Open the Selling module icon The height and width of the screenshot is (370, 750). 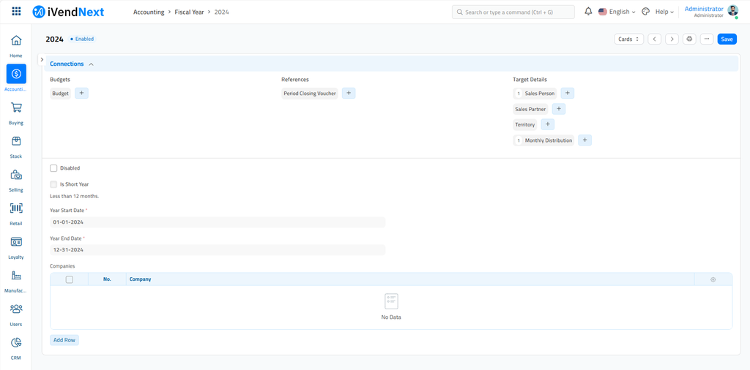tap(16, 175)
